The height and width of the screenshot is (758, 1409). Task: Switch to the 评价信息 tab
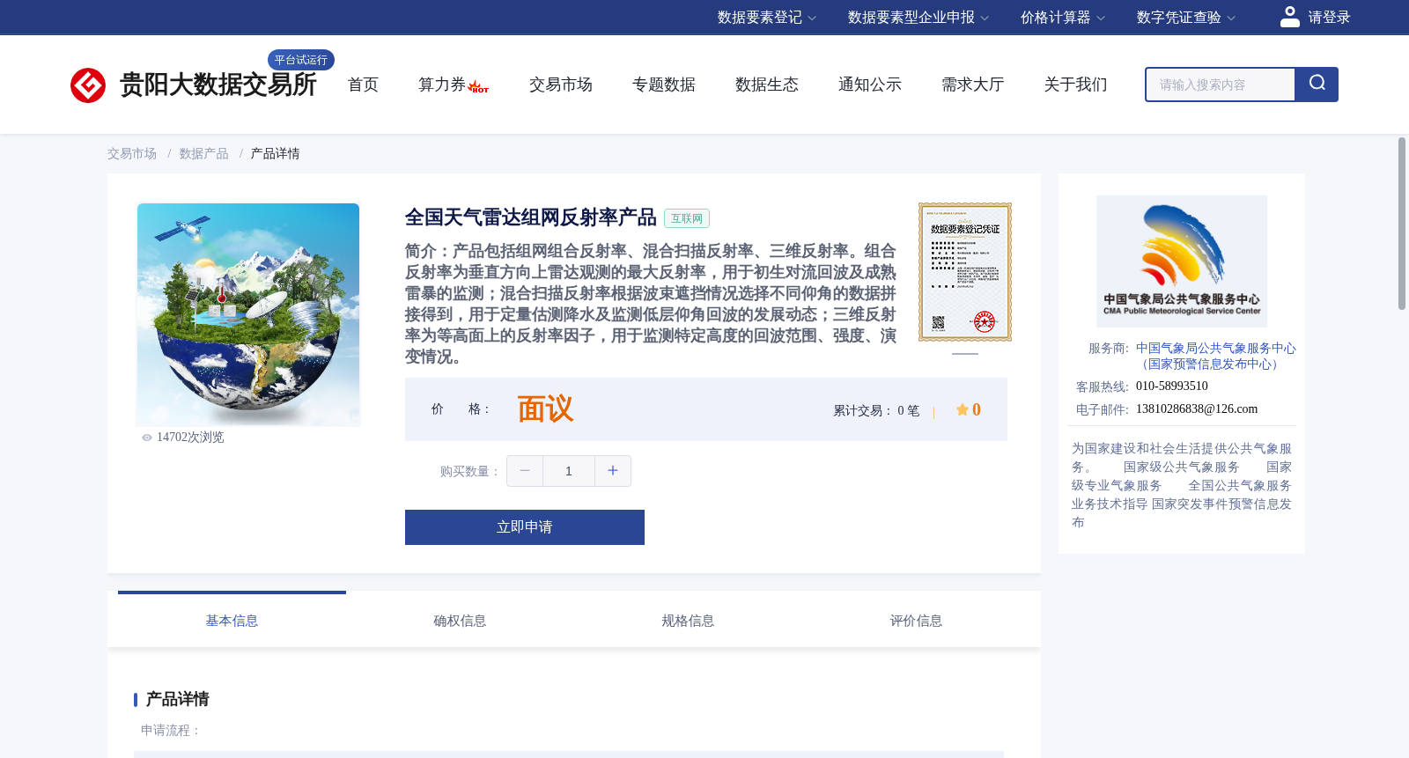916,621
